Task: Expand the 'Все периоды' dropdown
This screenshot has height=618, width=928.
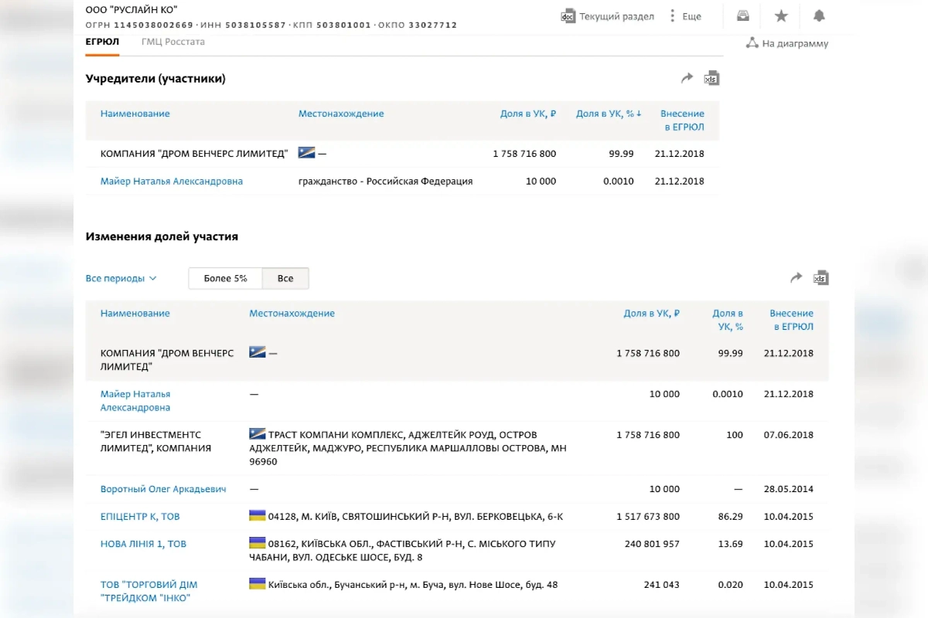Action: (121, 278)
